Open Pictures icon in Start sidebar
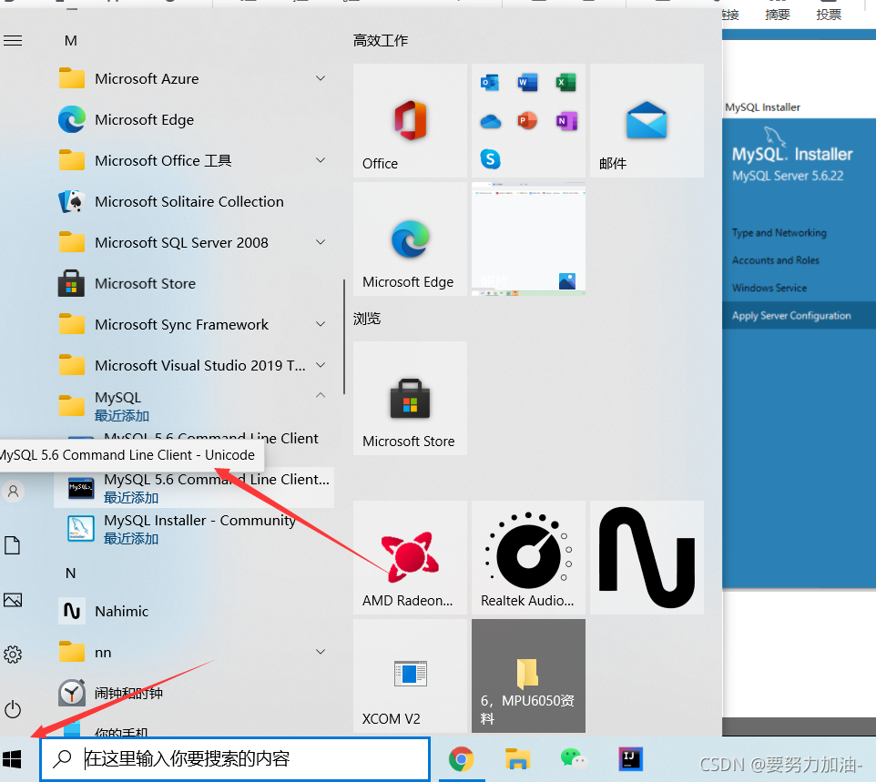 pyautogui.click(x=13, y=600)
